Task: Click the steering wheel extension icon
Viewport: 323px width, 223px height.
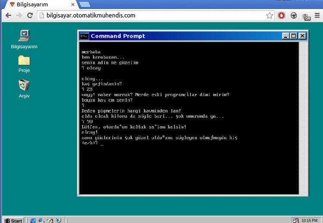Action: click(x=294, y=15)
